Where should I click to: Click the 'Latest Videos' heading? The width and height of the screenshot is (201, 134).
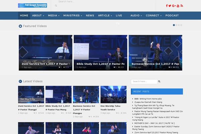click(33, 81)
